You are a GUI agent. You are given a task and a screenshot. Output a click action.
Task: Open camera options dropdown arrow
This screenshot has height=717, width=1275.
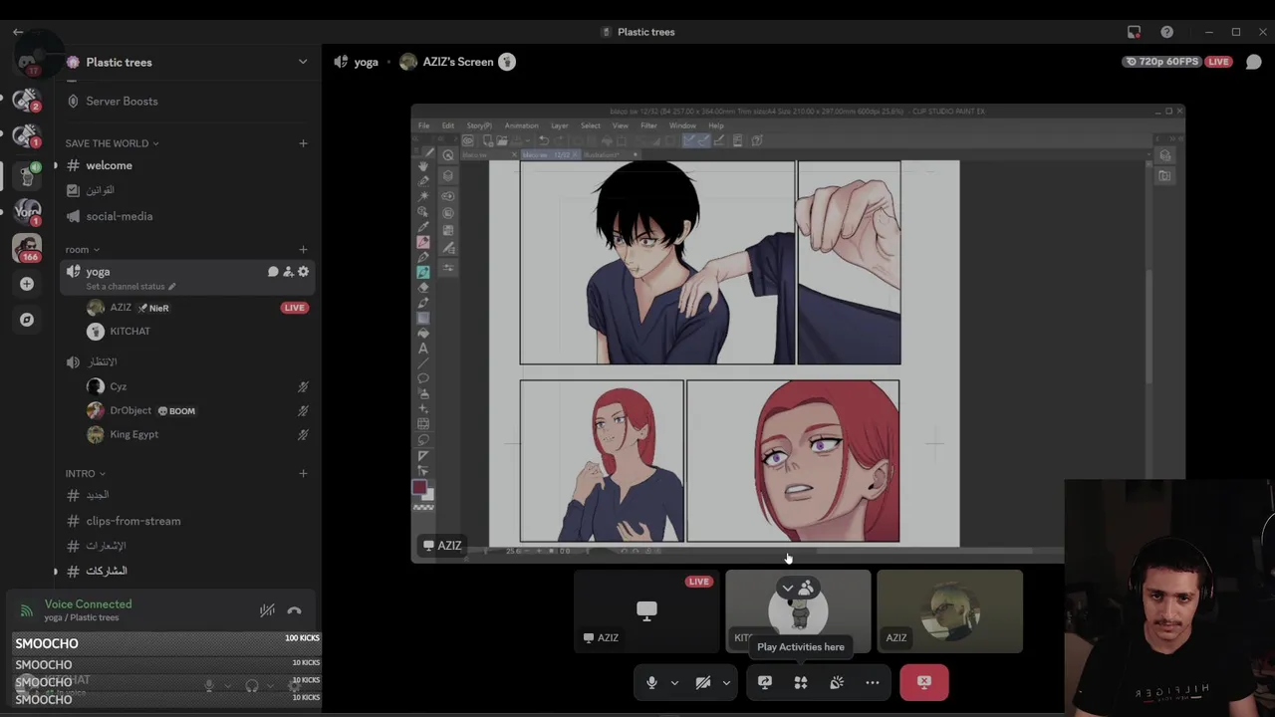[x=726, y=683]
